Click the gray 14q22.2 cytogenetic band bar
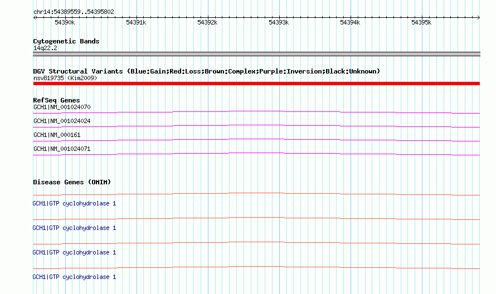The height and width of the screenshot is (294, 496). point(256,54)
